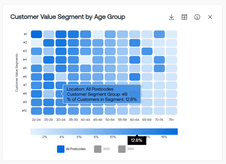This screenshot has height=164, width=226.
Task: Select heatmap cell segment #2, age 60-64
Action: pyautogui.click(x=135, y=43)
